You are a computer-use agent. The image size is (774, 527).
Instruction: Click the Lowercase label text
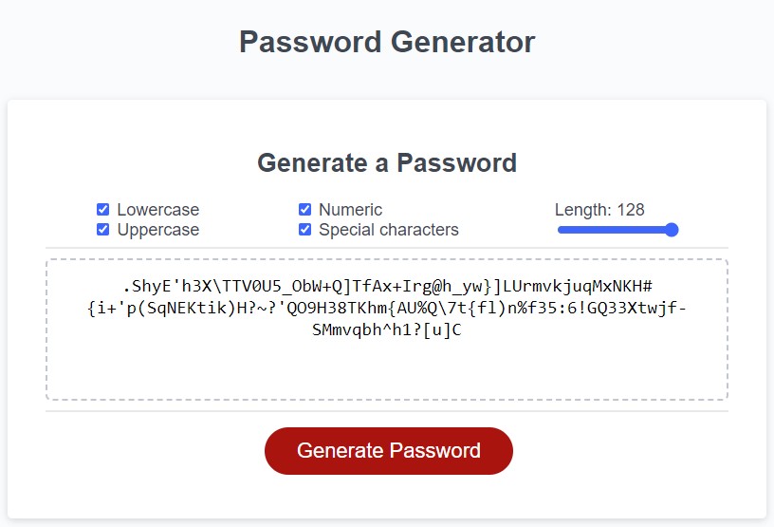(157, 210)
